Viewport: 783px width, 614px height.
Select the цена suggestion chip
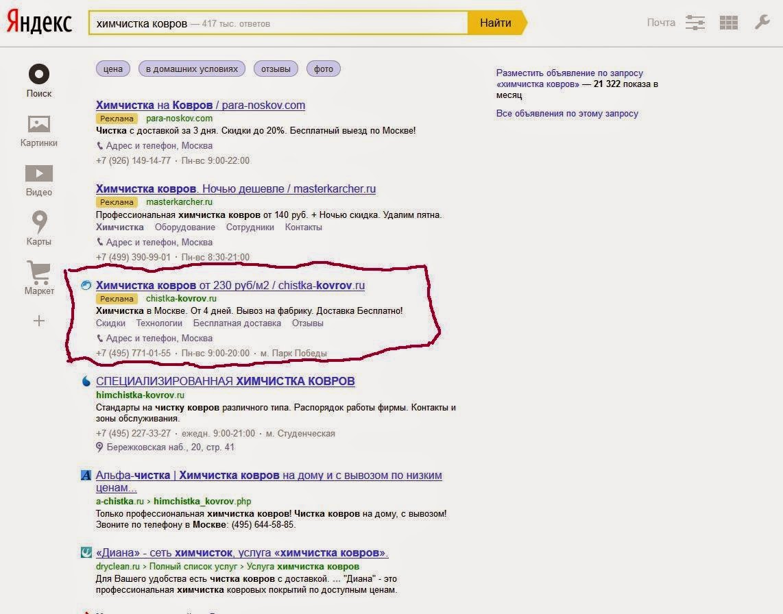[x=113, y=69]
